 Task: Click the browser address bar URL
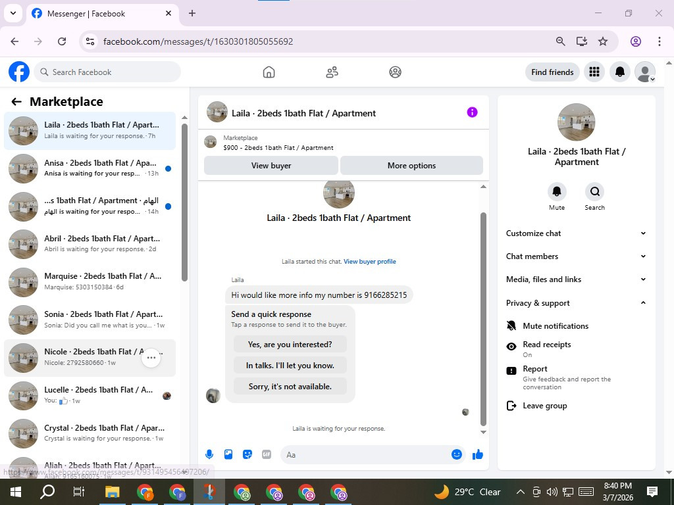point(198,41)
